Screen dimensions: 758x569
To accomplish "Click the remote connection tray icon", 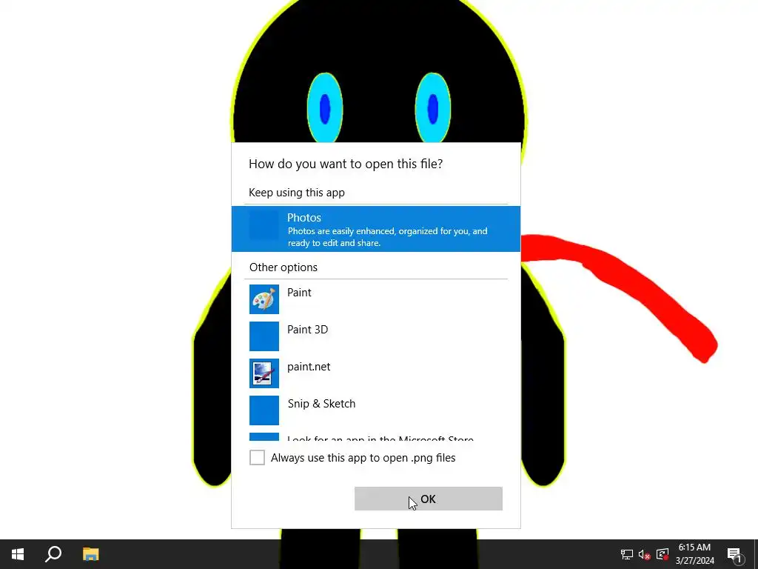I will (663, 554).
